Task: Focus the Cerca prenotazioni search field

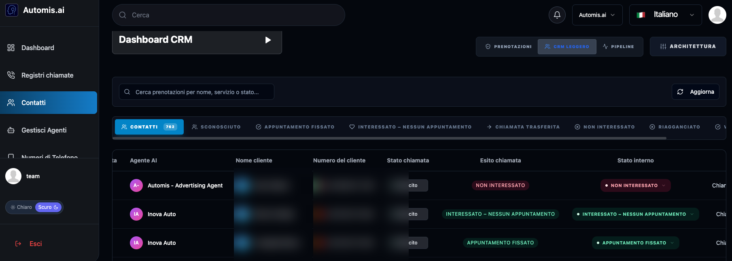Action: click(197, 92)
